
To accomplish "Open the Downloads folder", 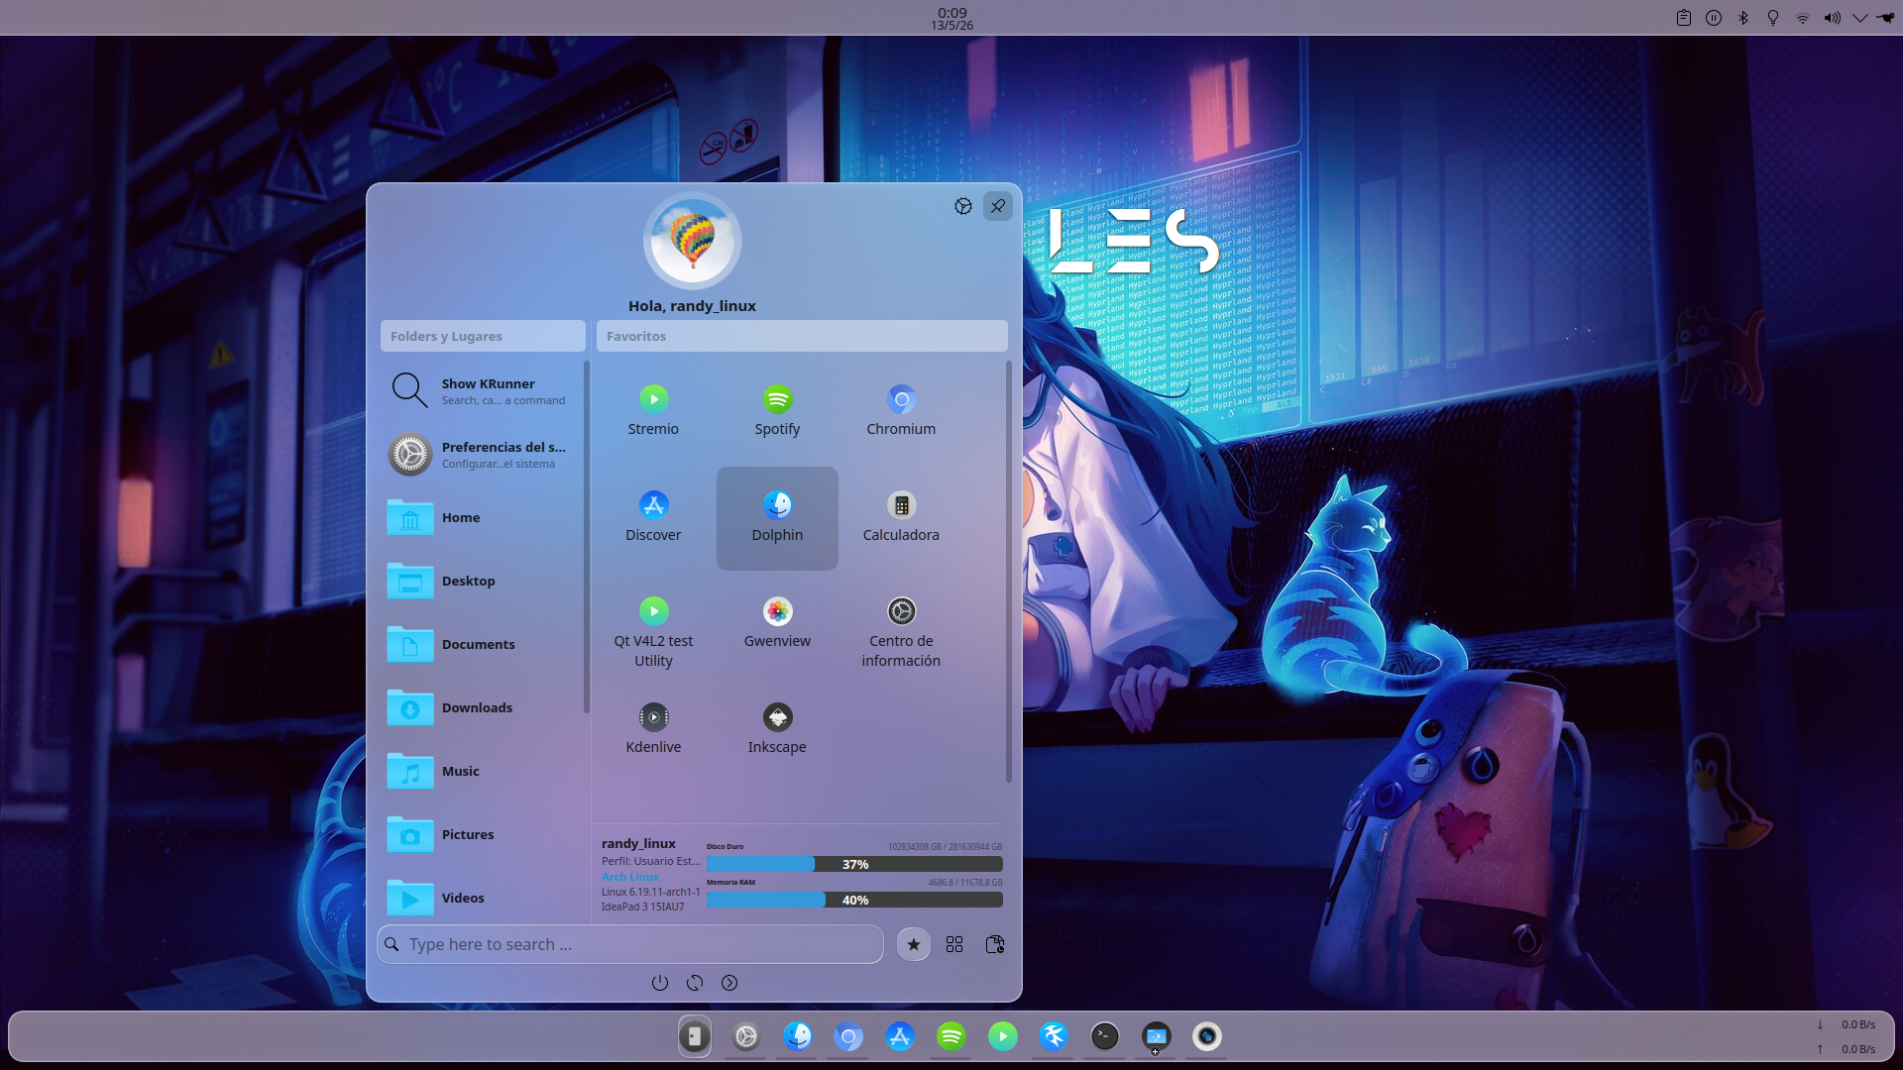I will point(483,707).
